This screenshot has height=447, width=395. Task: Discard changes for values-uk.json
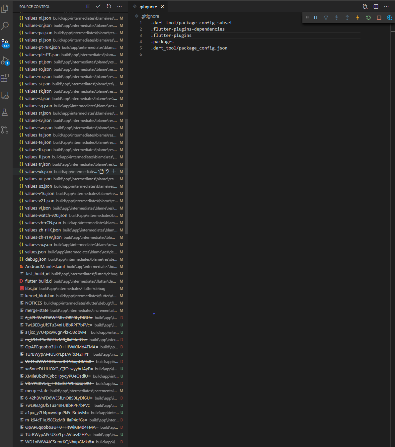[107, 171]
